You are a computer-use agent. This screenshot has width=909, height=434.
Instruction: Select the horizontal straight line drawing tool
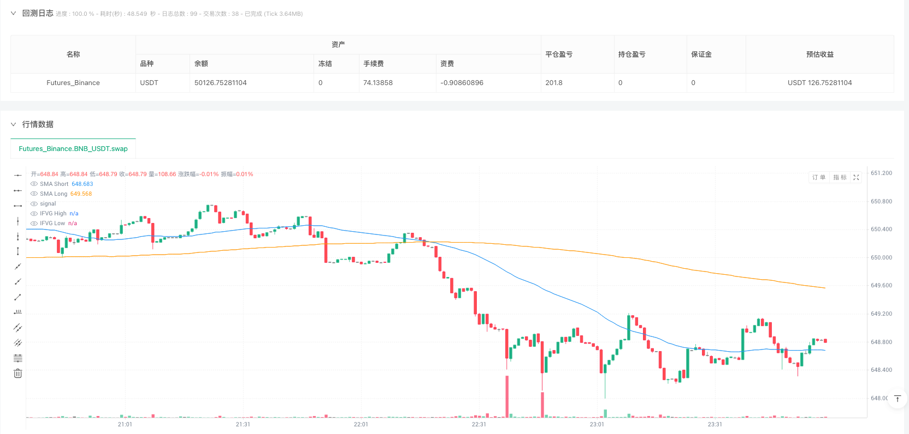[18, 175]
